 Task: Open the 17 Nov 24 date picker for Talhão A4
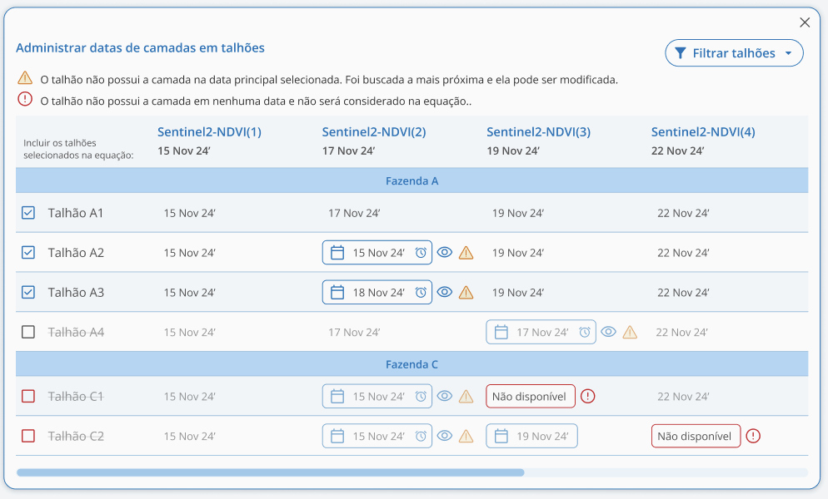point(541,333)
